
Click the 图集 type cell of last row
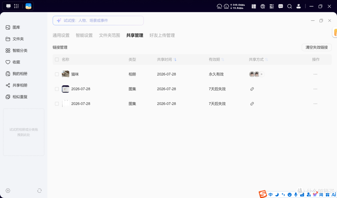[x=132, y=104]
